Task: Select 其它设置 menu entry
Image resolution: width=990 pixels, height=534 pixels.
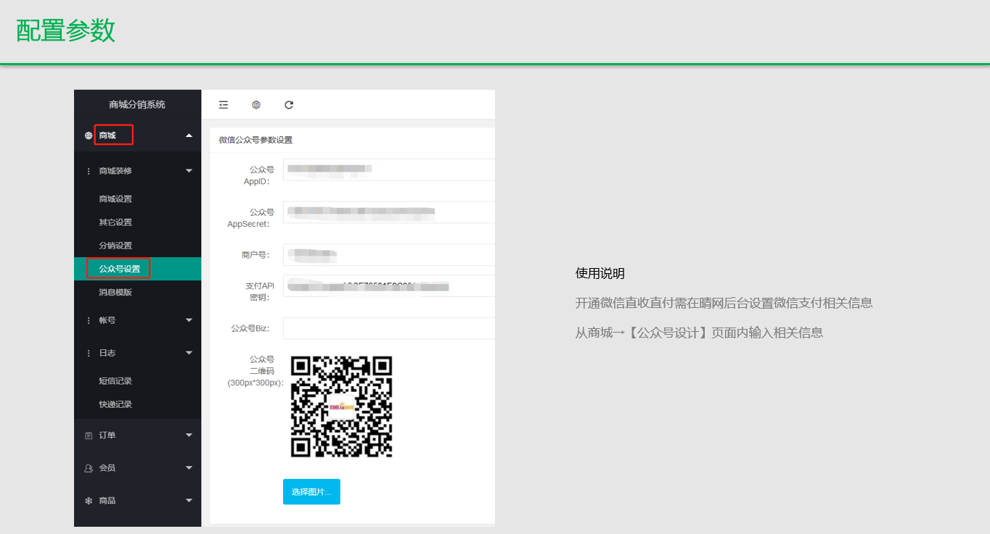Action: pos(115,222)
